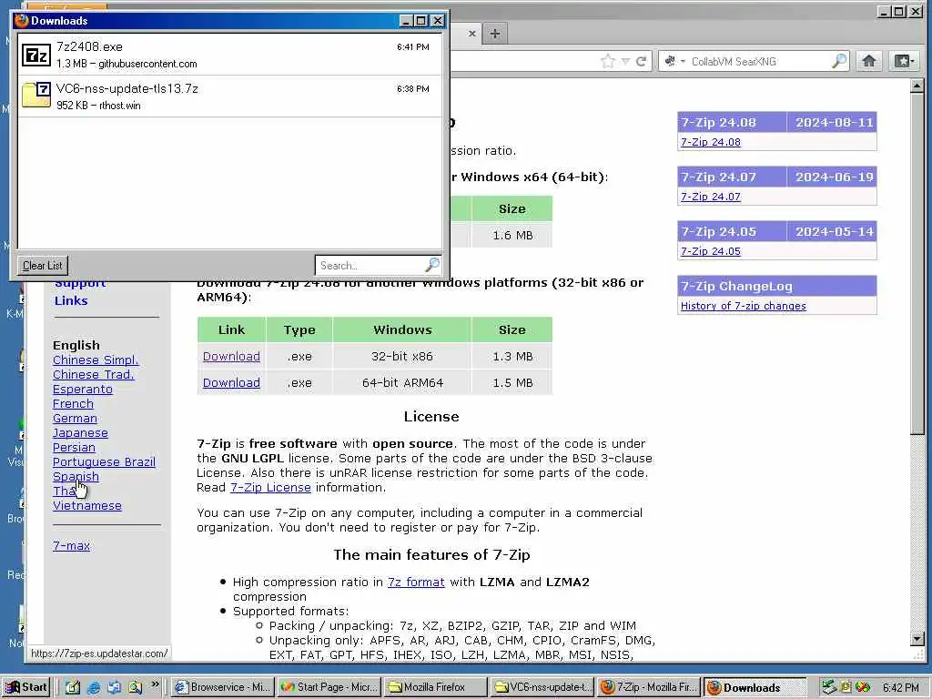932x699 pixels.
Task: Switch to VC6-nss-update taskbar window
Action: click(x=542, y=688)
